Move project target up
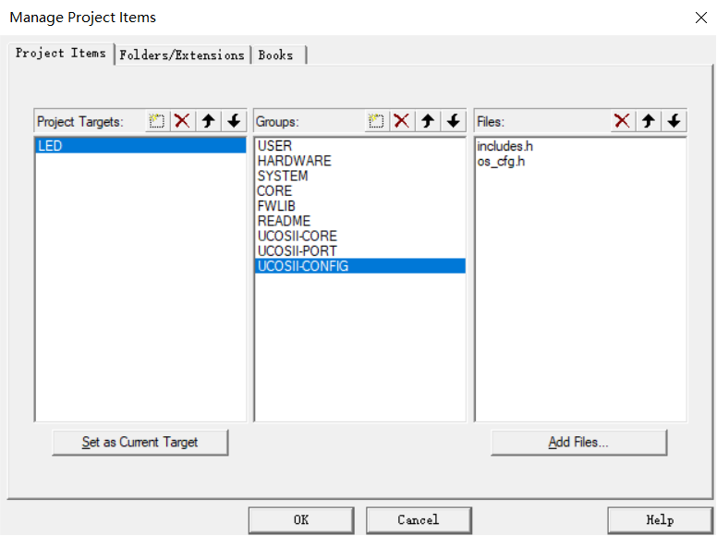Viewport: 717px width, 536px height. (x=209, y=121)
